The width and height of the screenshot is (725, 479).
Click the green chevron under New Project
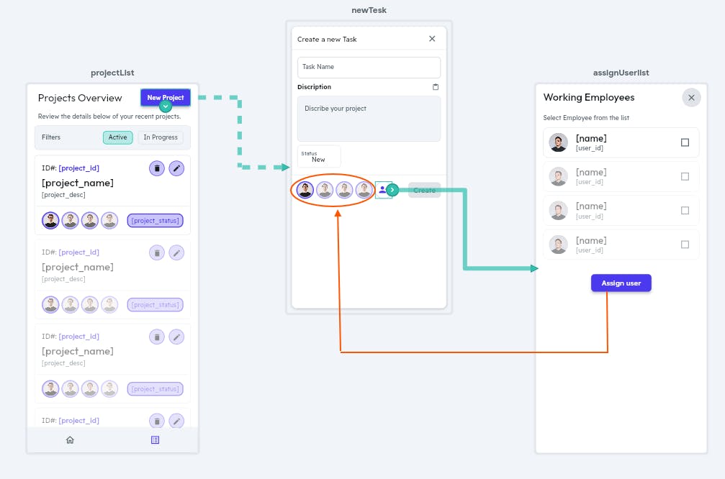click(x=166, y=106)
